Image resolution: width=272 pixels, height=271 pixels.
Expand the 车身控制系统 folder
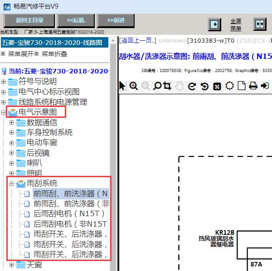11,133
